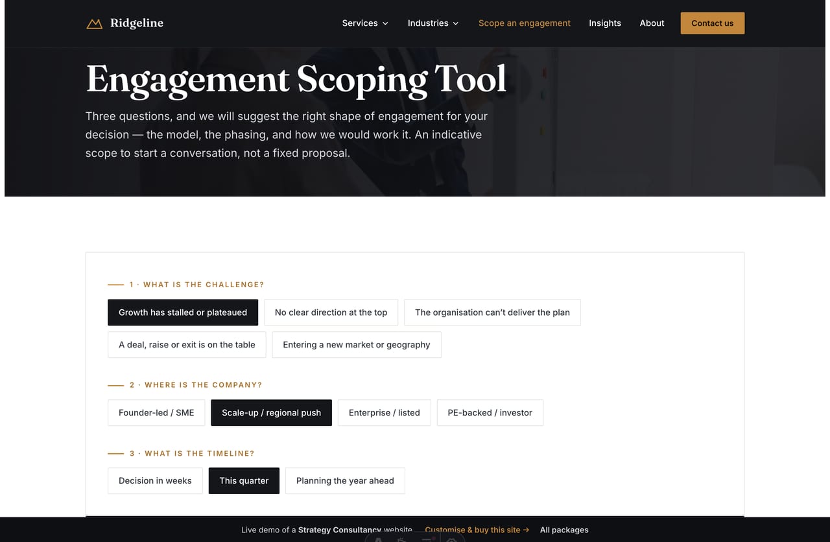Click the Ridgeline mountain logo icon
Screen dimensions: 830x542
(x=95, y=23)
